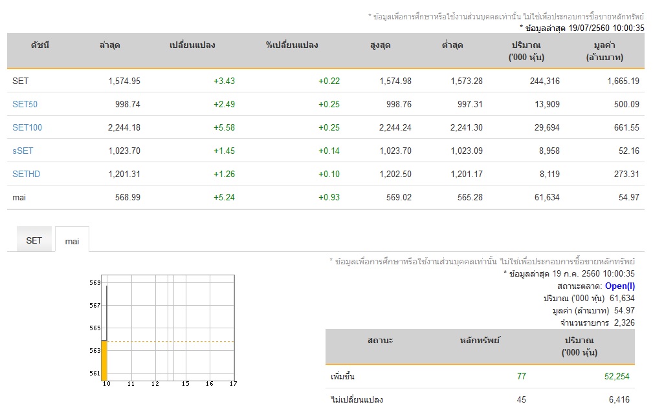Open the SET100 index link
This screenshot has width=653, height=411.
click(27, 127)
